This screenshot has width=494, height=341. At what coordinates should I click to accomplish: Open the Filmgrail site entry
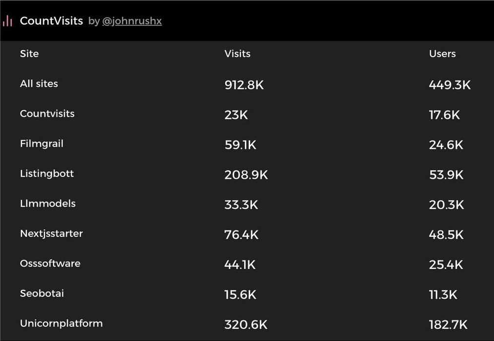click(42, 144)
